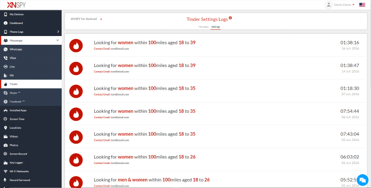The image size is (371, 188).
Task: Click the Viber phone icon
Action: (x=6, y=58)
